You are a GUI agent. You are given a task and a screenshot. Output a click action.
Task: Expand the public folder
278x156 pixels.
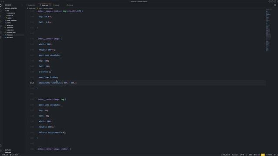(9, 23)
